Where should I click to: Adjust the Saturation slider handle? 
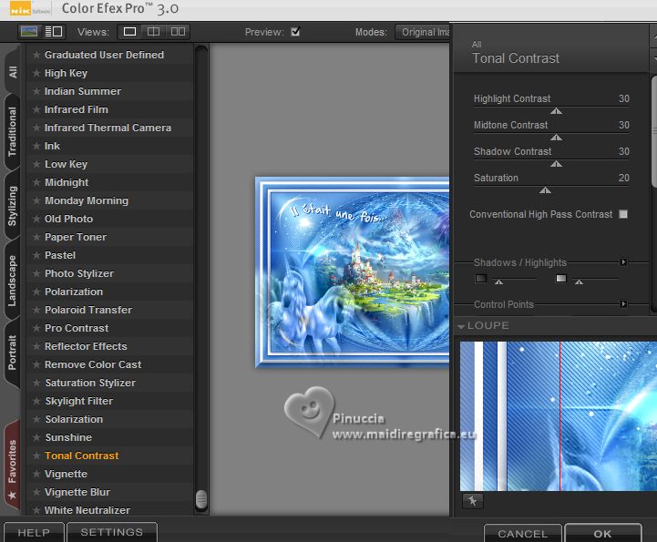coord(545,190)
